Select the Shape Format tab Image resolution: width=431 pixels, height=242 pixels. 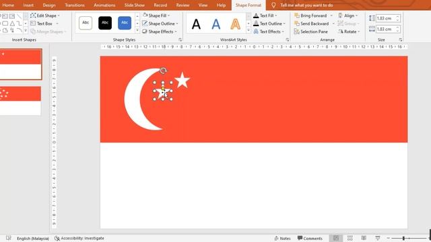(x=248, y=5)
